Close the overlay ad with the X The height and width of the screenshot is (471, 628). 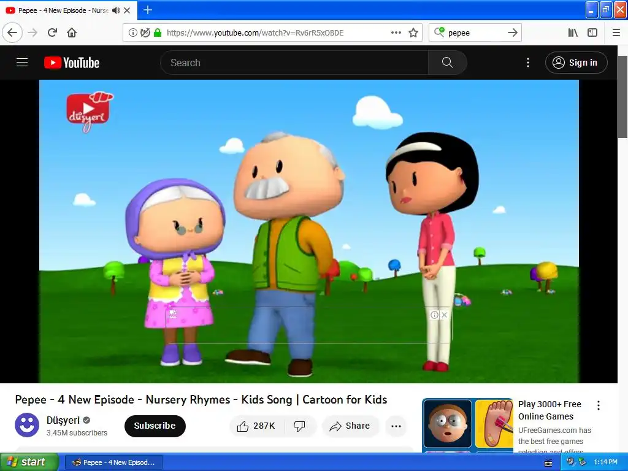pos(444,315)
